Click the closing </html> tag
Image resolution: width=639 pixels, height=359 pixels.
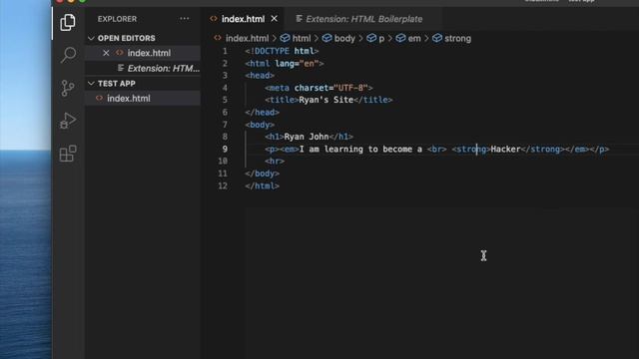(x=263, y=186)
